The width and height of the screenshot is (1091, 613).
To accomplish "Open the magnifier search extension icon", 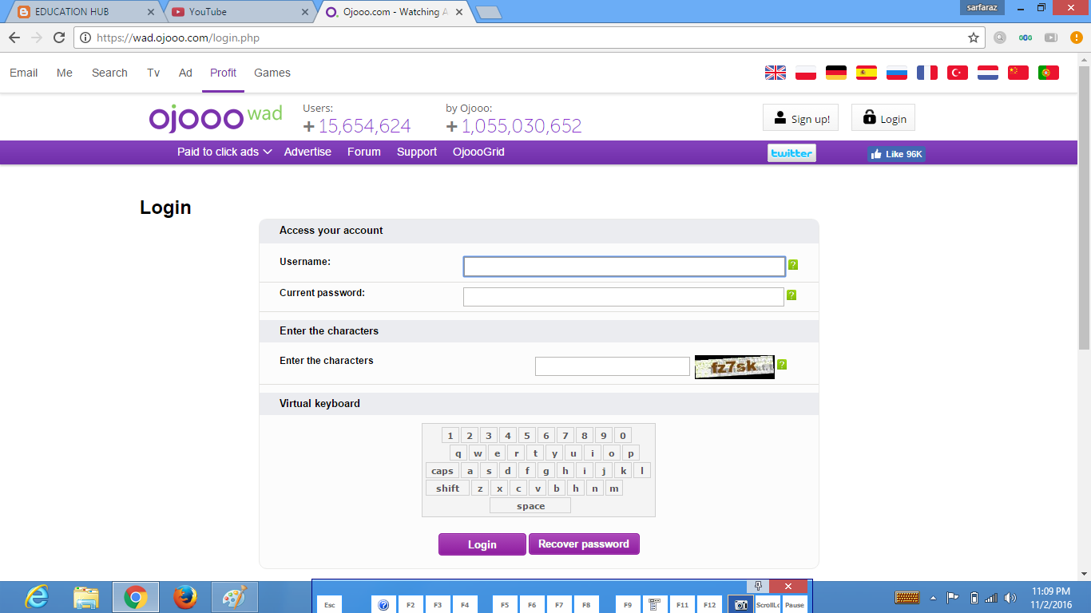I will coord(1000,38).
